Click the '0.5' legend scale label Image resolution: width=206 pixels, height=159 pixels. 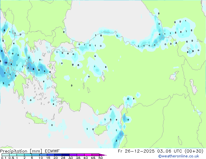(11, 158)
